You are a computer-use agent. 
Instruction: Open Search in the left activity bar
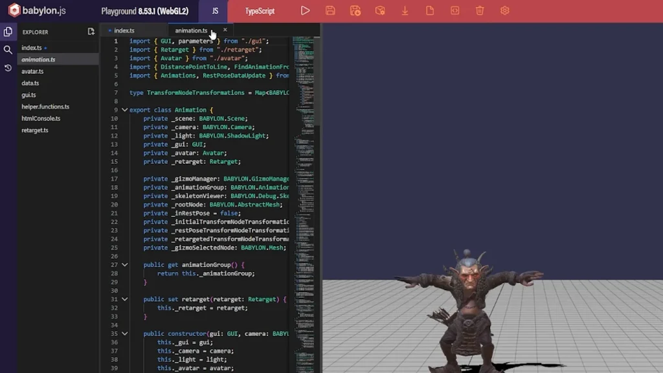[8, 50]
